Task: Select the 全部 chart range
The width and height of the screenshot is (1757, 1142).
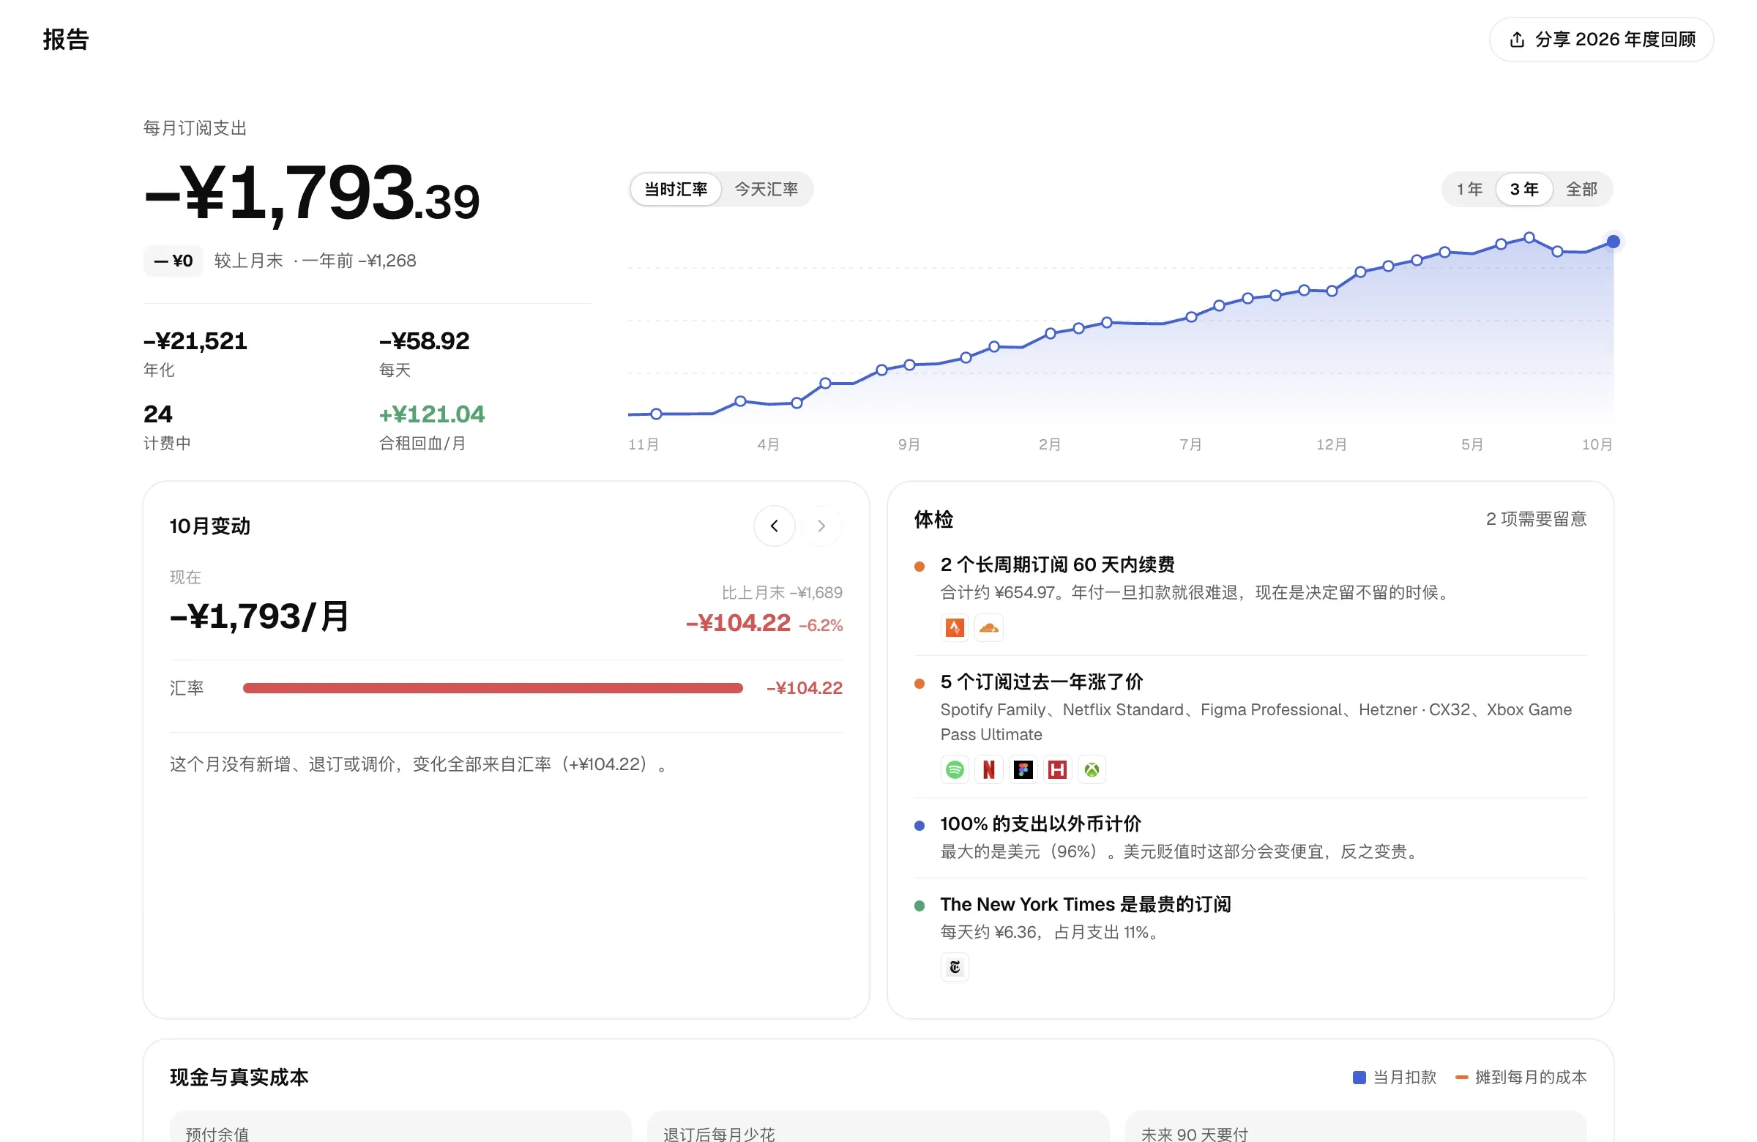Action: (x=1581, y=190)
